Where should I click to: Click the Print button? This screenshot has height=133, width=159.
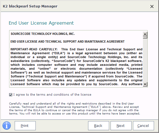[x=25, y=126]
